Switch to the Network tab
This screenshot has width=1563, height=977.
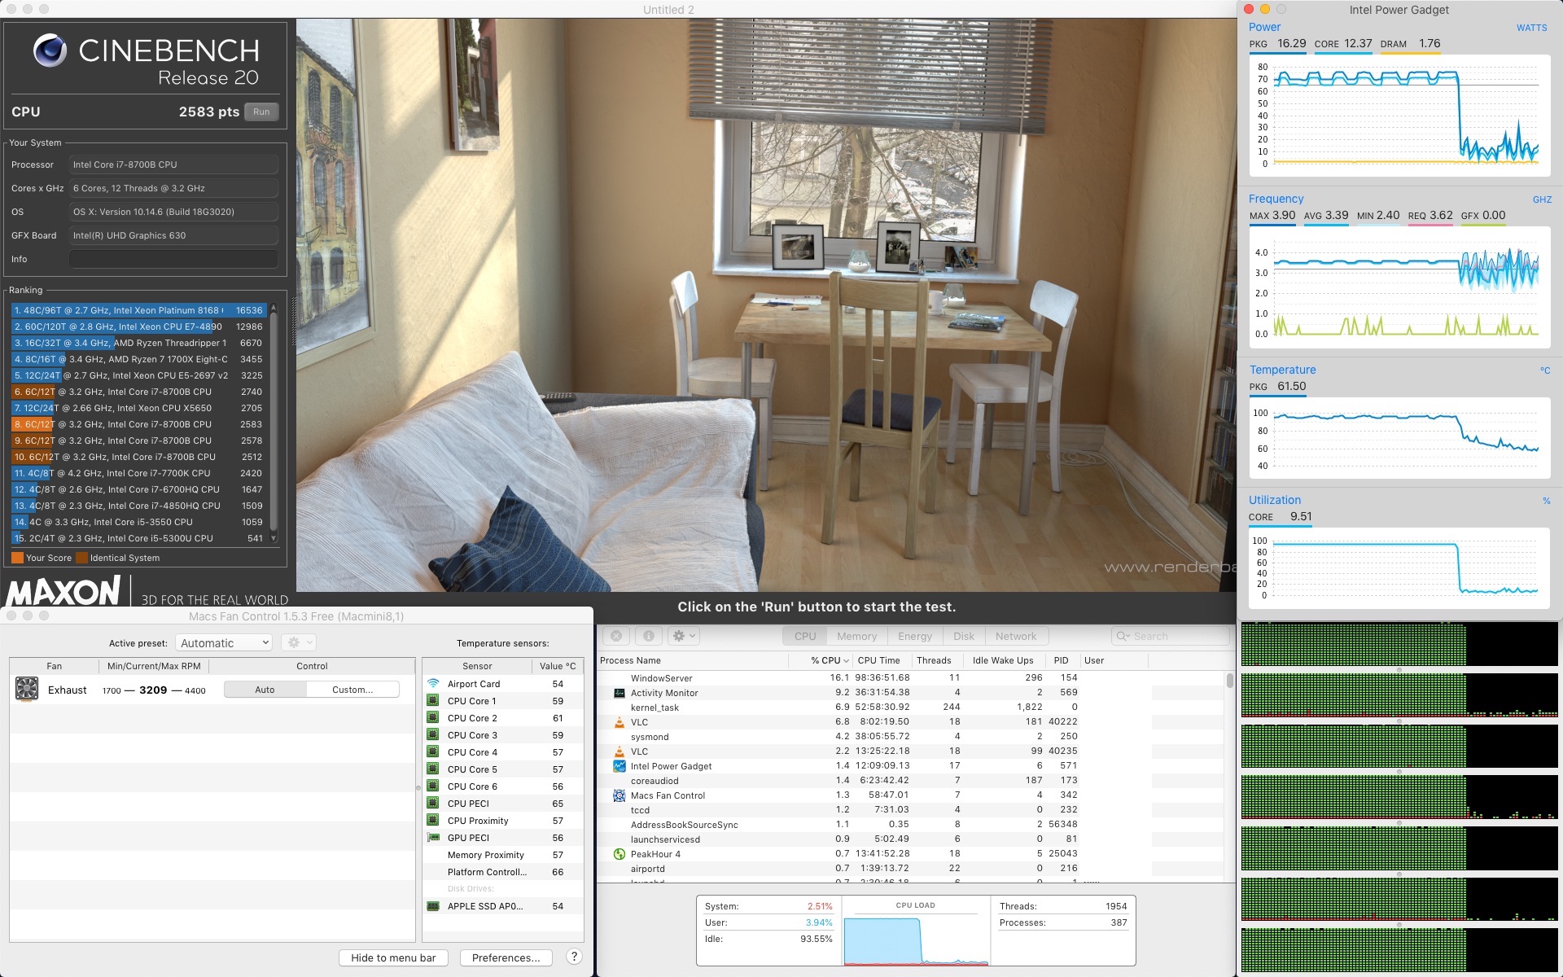tap(1016, 636)
